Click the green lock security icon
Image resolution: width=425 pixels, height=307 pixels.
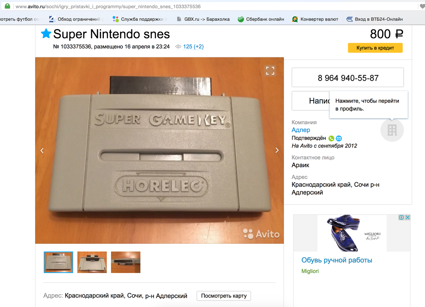point(7,6)
